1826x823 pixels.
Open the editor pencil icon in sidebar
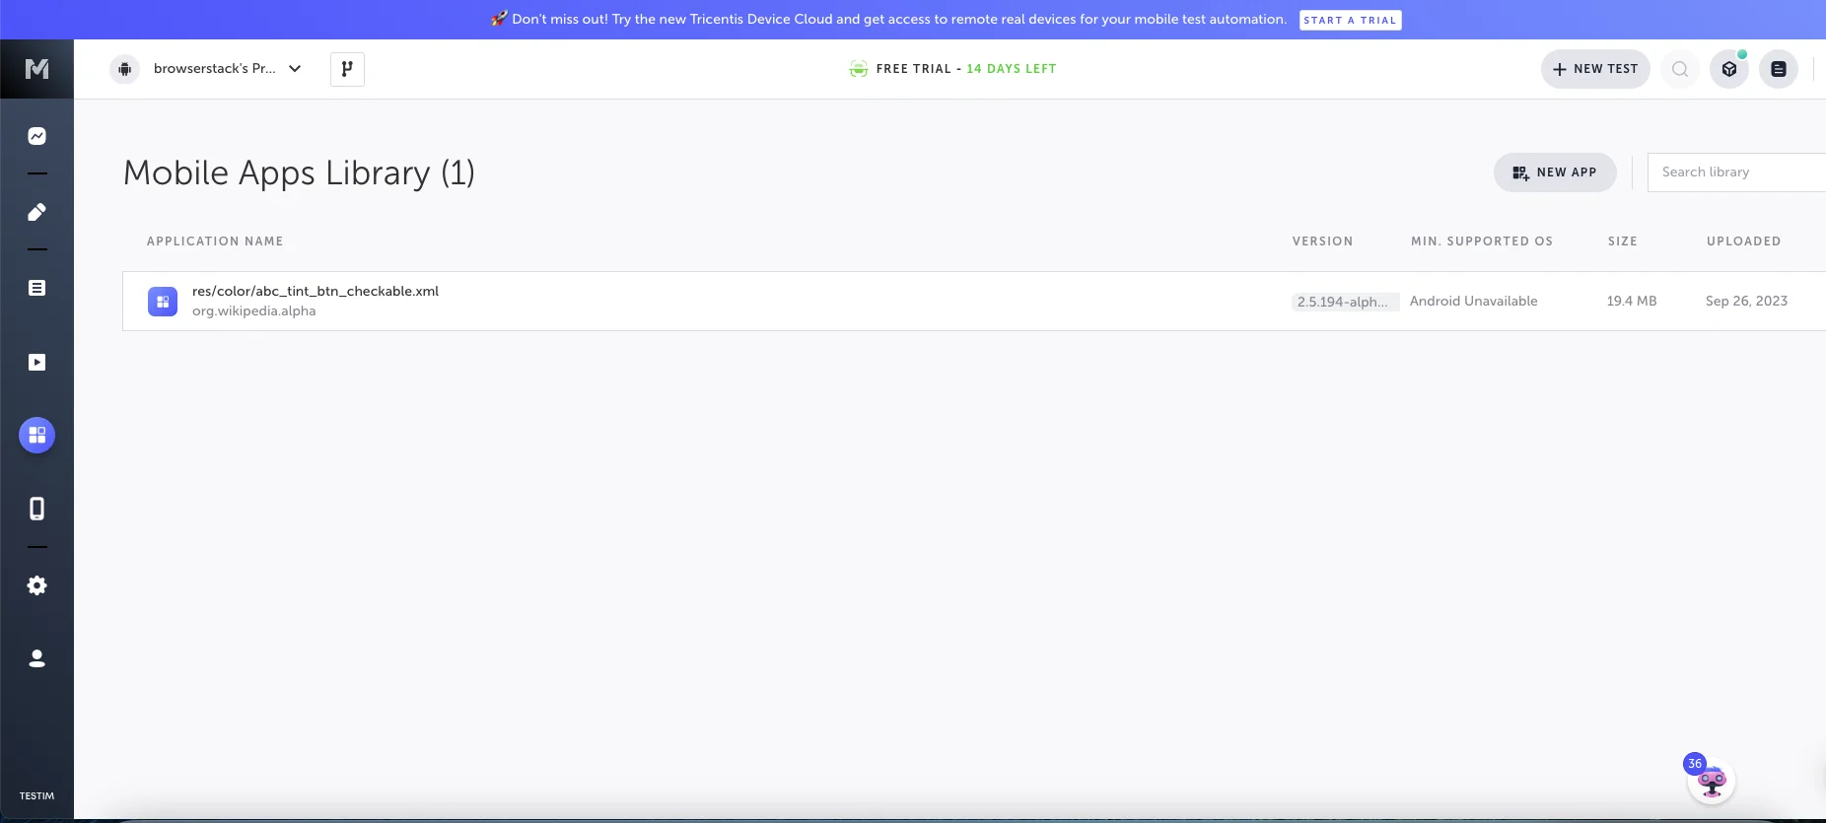tap(36, 212)
